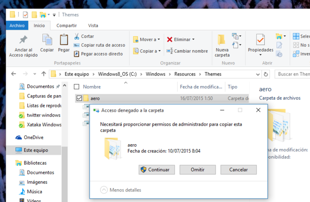Choose Pegar acceso directo
310x202 pixels.
[x=98, y=54]
